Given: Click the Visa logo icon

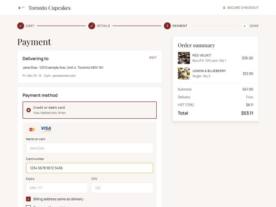Looking at the screenshot, I should click(x=46, y=129).
